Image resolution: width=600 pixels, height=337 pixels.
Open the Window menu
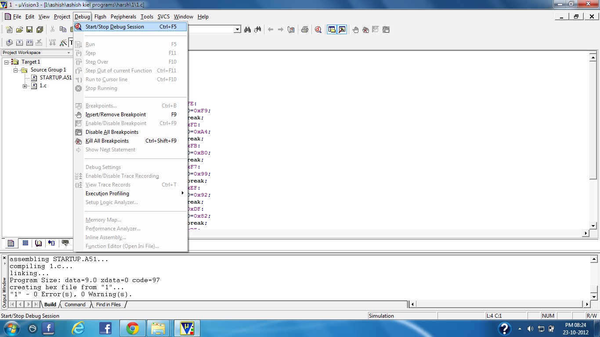(183, 17)
